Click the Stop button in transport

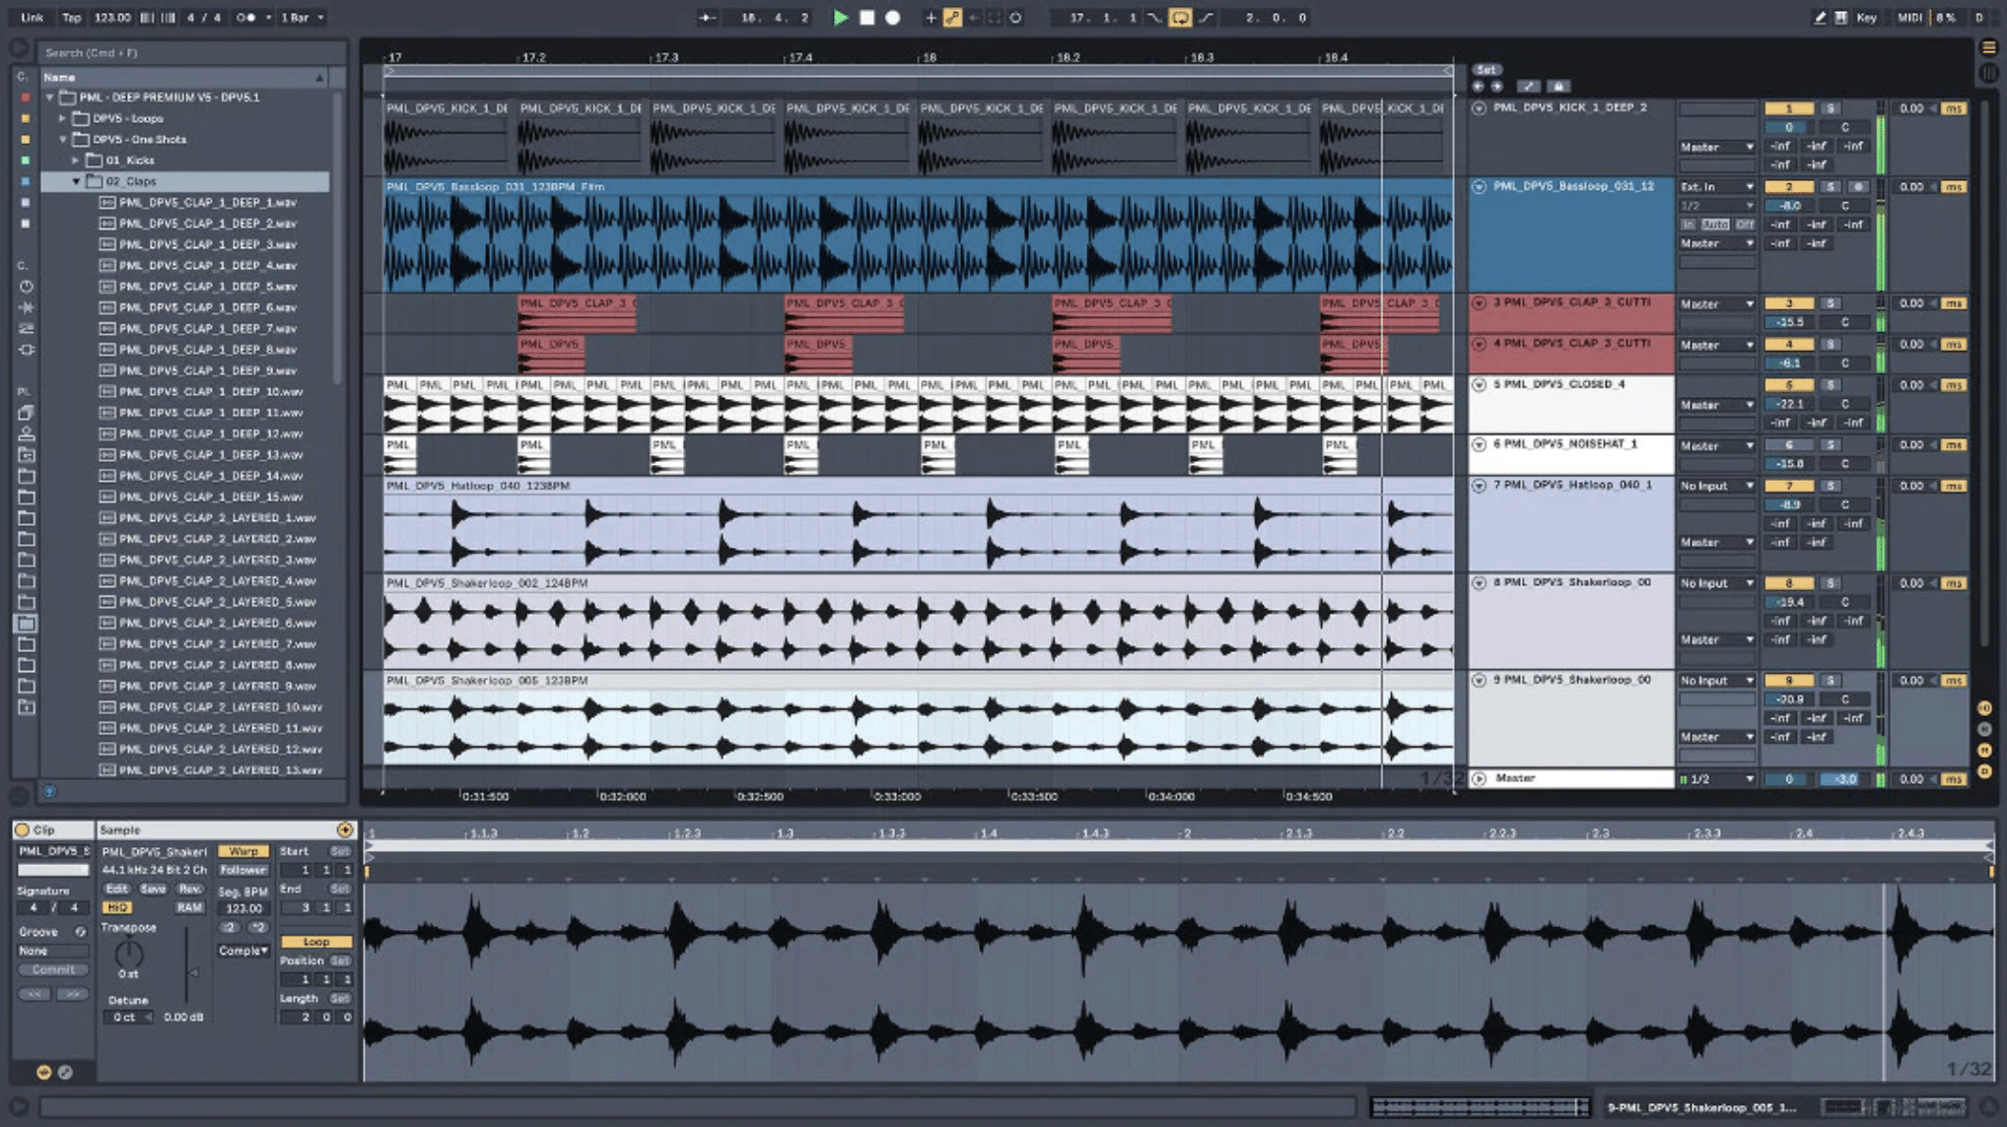point(866,17)
